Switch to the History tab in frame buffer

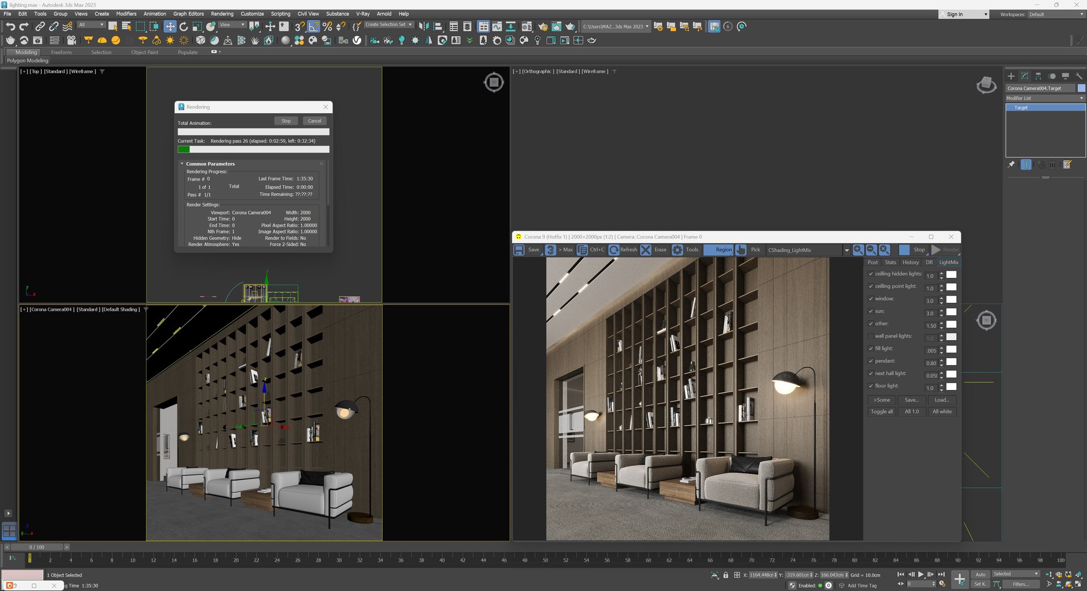(910, 262)
